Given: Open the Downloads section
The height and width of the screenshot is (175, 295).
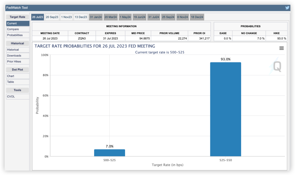Looking at the screenshot, I should point(18,56).
